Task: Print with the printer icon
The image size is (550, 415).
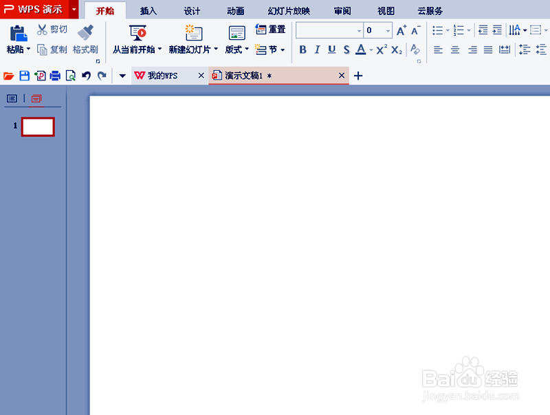Action: point(55,76)
